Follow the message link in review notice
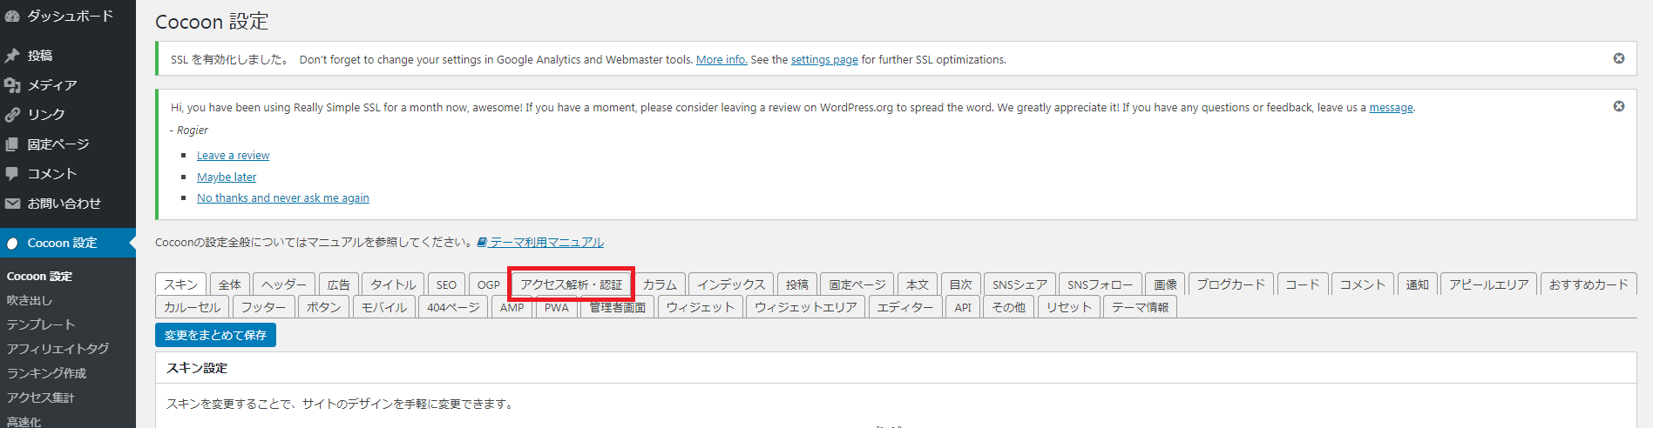Viewport: 1653px width, 428px height. click(x=1391, y=108)
